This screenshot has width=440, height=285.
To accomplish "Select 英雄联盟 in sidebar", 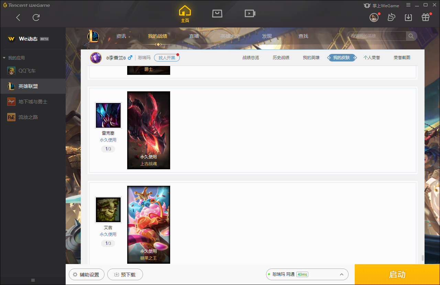I will click(33, 86).
